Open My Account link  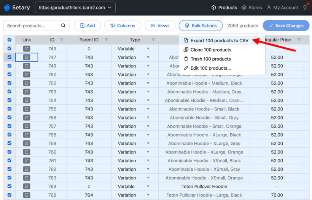[282, 8]
